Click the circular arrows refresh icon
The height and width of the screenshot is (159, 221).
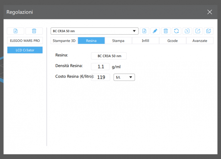click(176, 31)
